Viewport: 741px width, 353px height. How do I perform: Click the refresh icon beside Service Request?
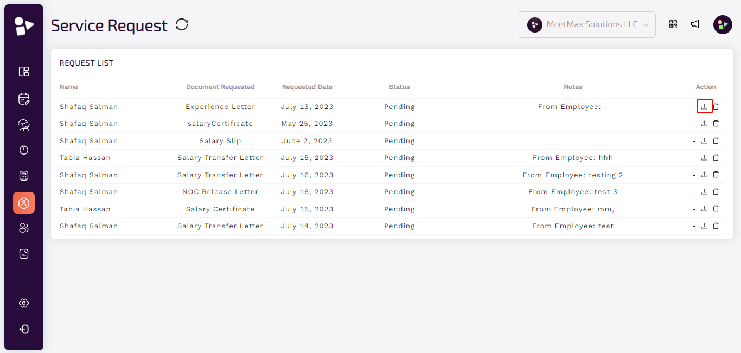tap(182, 24)
